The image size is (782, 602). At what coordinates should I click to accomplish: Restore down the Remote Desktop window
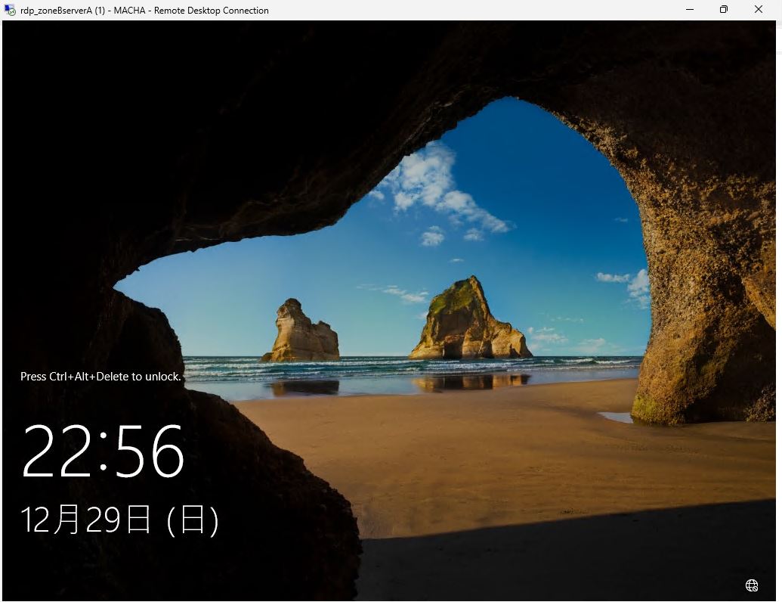[x=724, y=10]
